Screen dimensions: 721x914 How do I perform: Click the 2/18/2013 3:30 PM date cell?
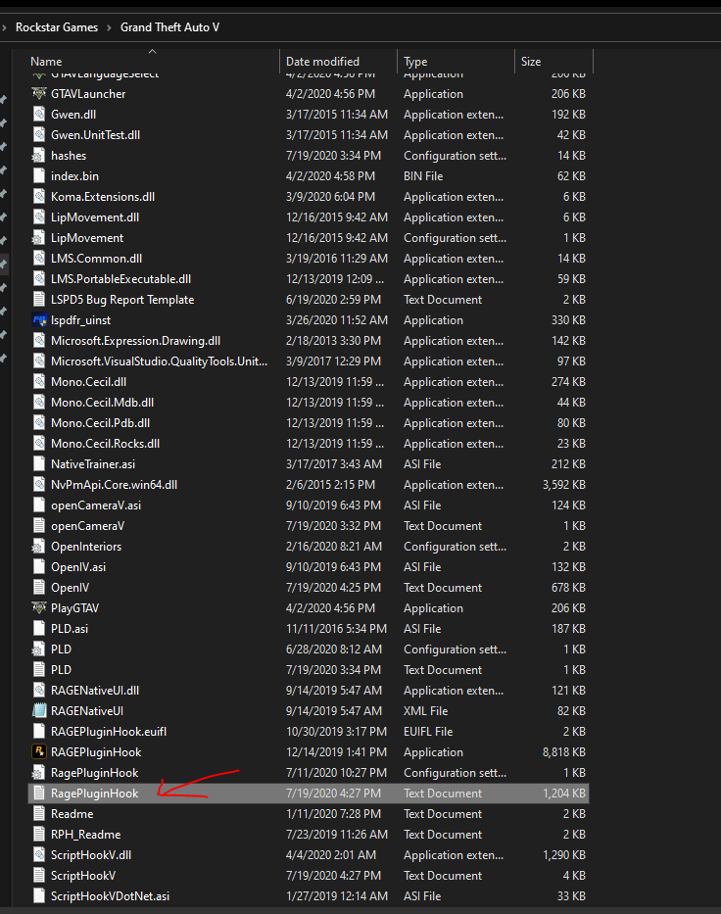333,340
